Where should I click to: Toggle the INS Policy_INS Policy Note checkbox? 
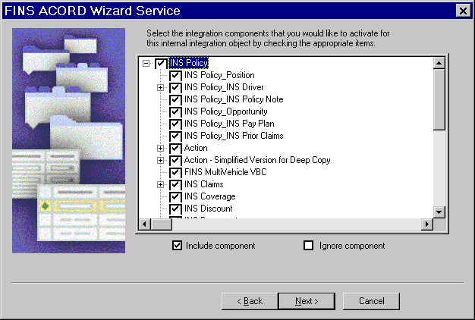(175, 99)
